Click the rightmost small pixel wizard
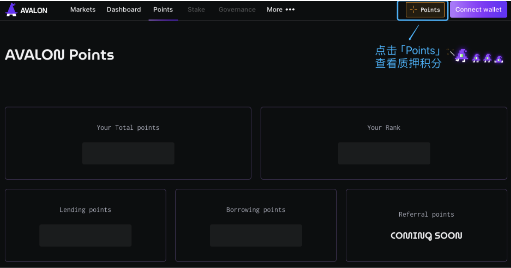Screen dimensions: 511x268 499,59
